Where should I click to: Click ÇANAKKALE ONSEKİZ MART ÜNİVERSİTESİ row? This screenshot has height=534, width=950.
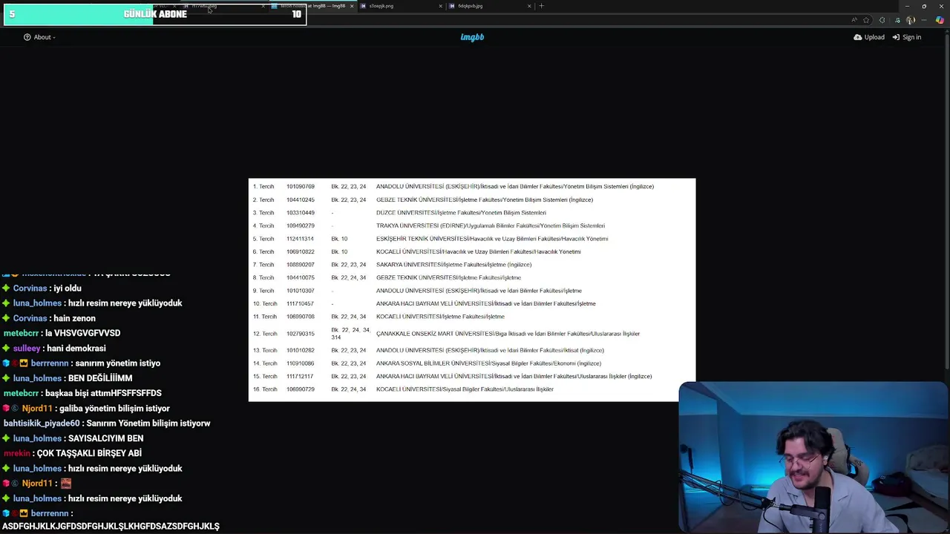click(508, 334)
